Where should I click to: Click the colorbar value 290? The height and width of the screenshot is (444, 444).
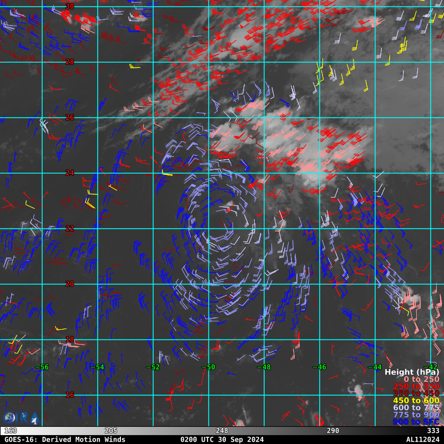click(x=332, y=431)
